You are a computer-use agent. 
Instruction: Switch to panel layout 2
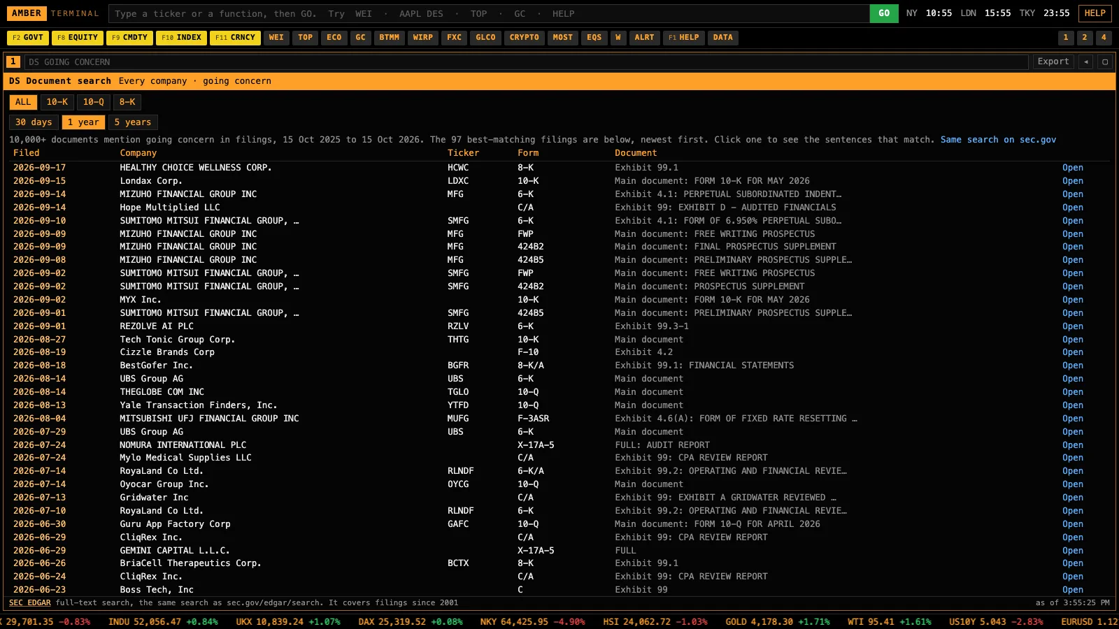click(1085, 38)
